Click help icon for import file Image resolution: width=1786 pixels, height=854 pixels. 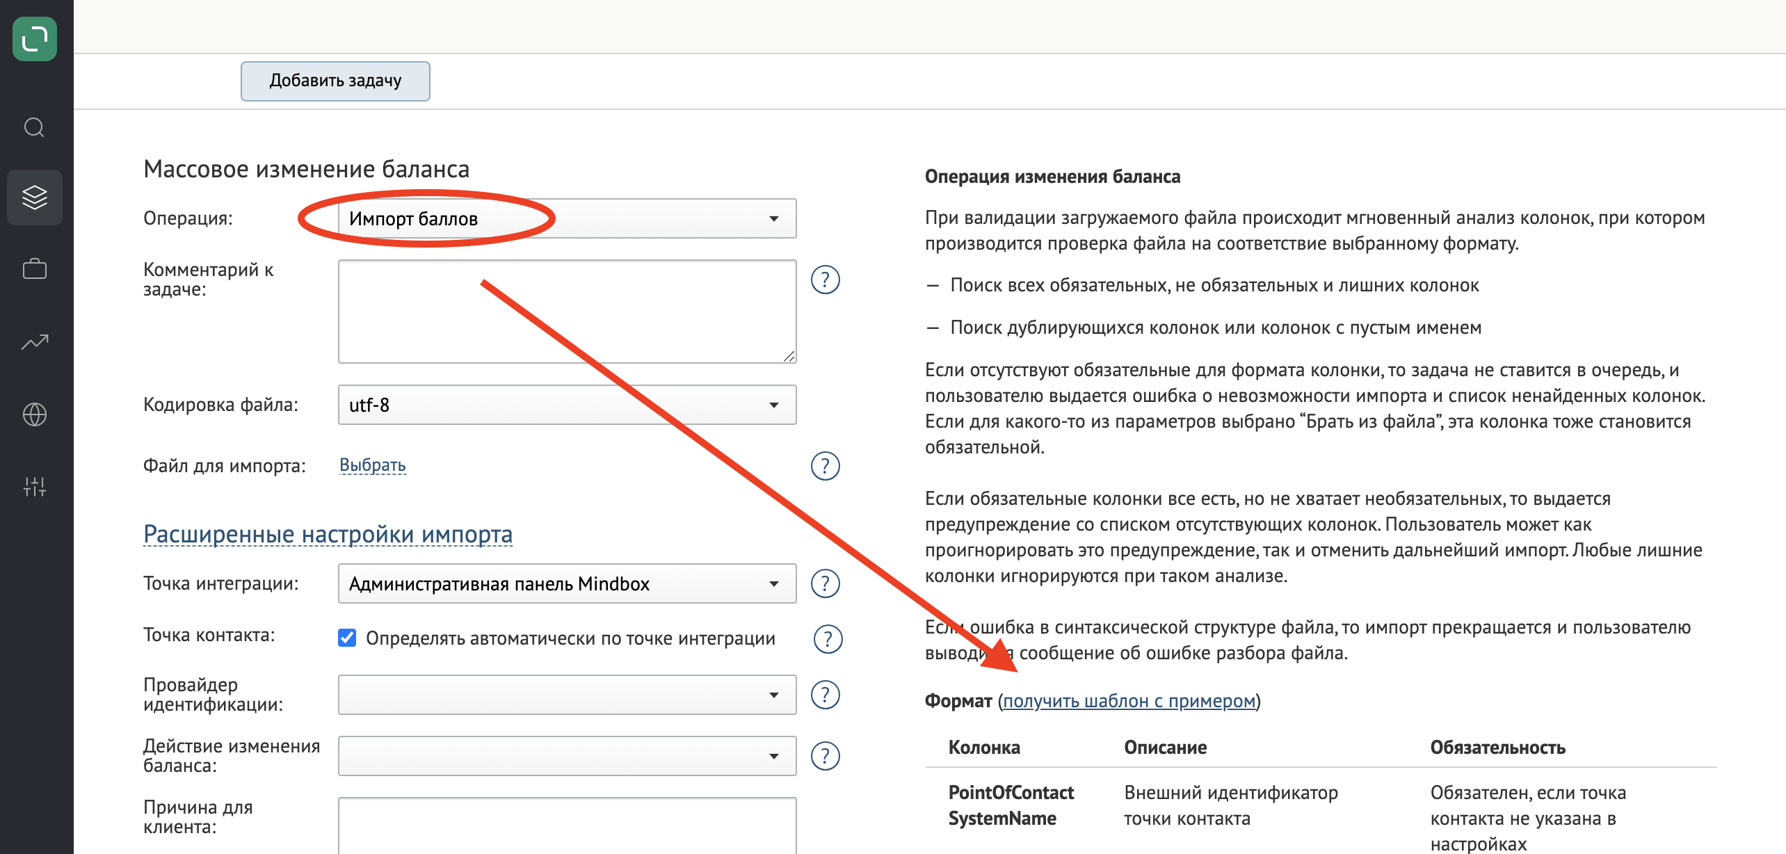point(826,466)
